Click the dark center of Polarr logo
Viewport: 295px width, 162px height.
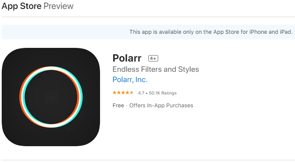tap(51, 97)
